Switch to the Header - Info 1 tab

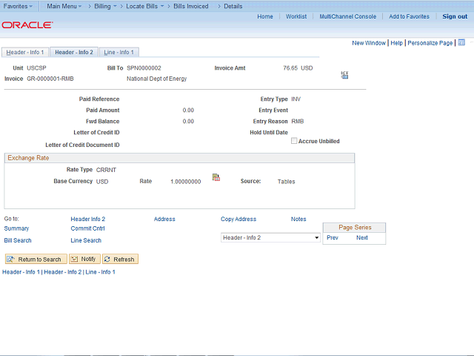click(25, 52)
